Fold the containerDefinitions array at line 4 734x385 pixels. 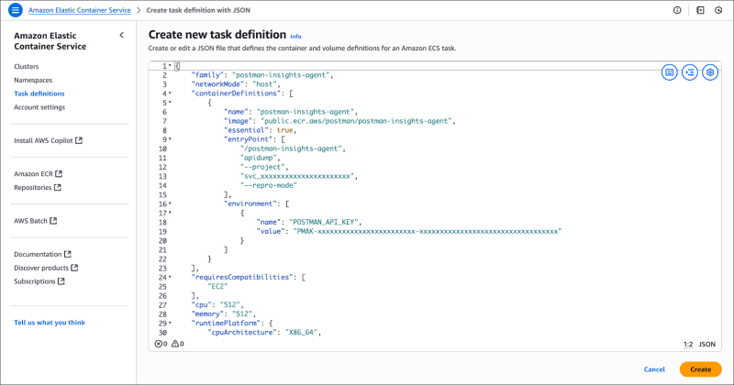pyautogui.click(x=170, y=93)
